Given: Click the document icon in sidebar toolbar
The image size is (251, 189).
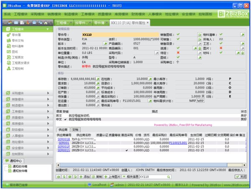Looking at the screenshot, I should (x=22, y=23).
